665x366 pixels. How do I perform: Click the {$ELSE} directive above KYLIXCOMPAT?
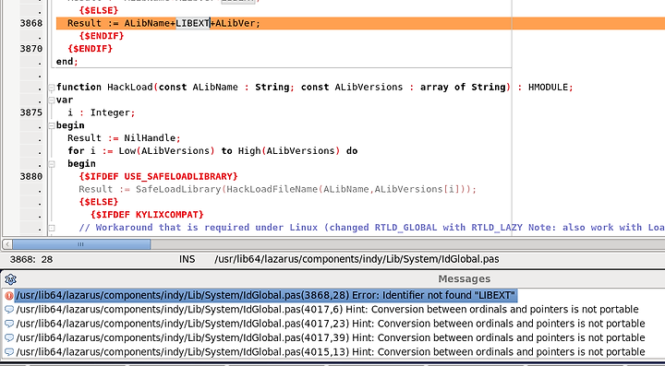(99, 202)
